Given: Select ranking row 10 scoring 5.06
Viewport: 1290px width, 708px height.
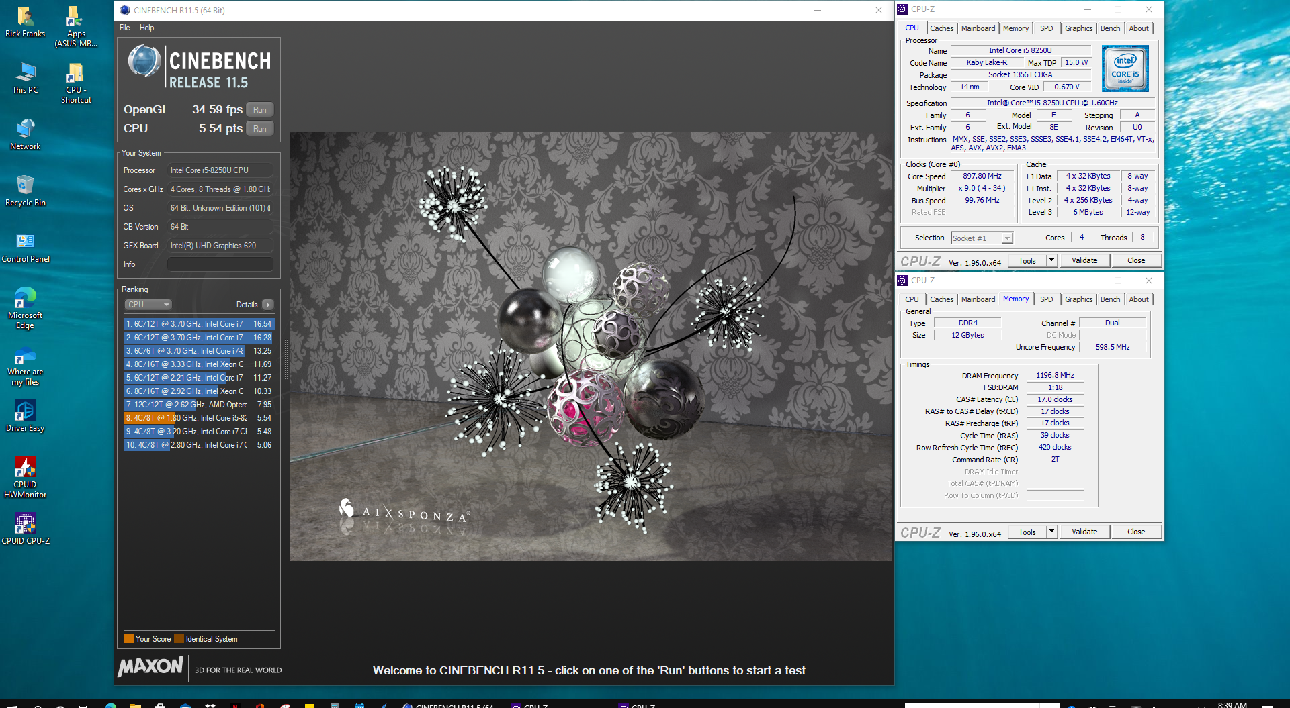Looking at the screenshot, I should coord(199,445).
